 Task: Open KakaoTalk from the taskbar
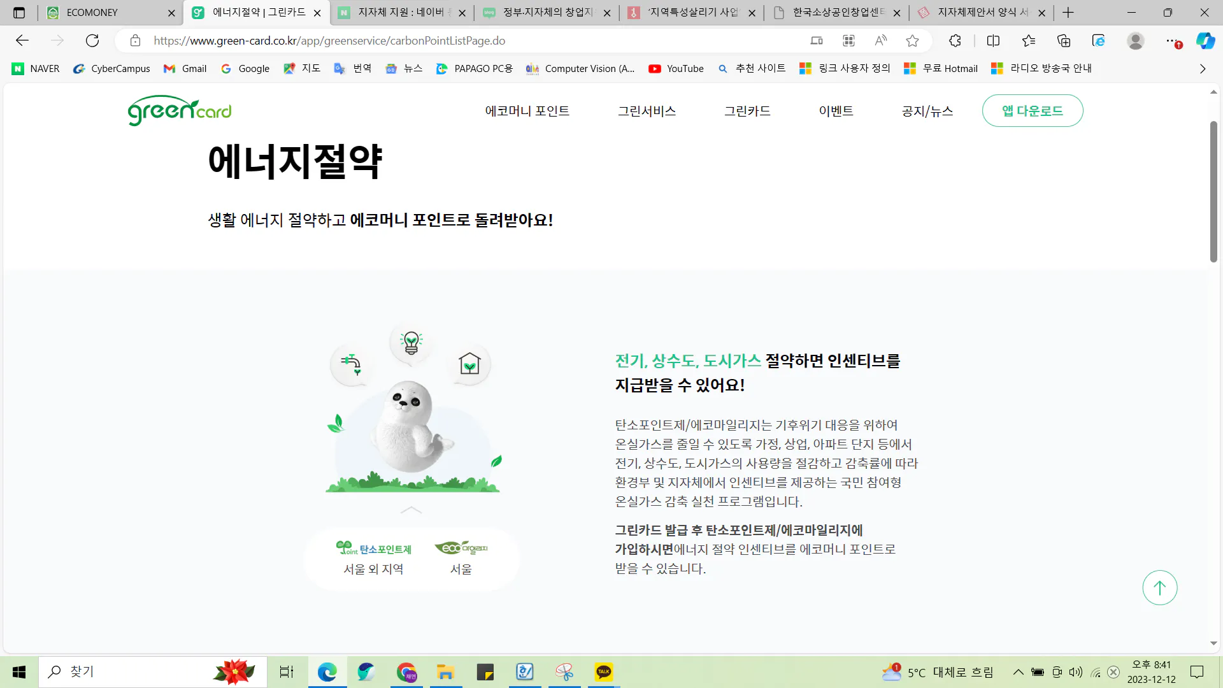[x=603, y=671]
